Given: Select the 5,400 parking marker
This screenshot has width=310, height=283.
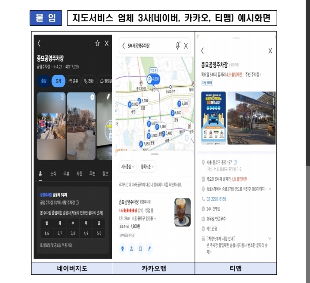Looking at the screenshot, I should coord(167,133).
